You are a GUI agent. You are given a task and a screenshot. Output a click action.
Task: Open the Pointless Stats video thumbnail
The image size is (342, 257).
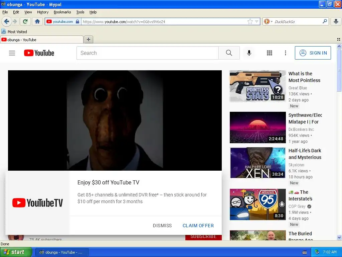258,86
